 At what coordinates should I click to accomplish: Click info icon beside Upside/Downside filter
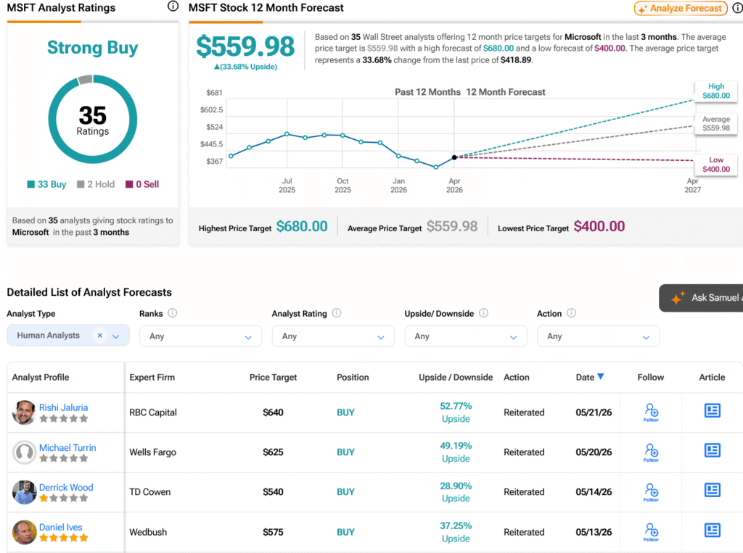pyautogui.click(x=483, y=313)
